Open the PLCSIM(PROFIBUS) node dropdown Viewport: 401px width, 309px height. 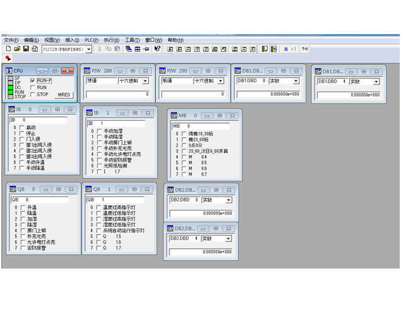[89, 49]
